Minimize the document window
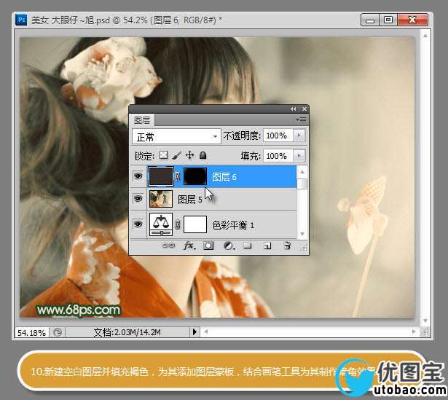Viewport: 448px width, 400px height. pos(370,20)
